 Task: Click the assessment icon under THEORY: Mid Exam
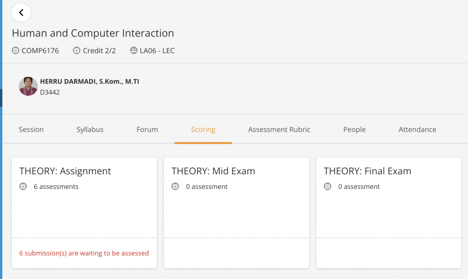point(175,187)
